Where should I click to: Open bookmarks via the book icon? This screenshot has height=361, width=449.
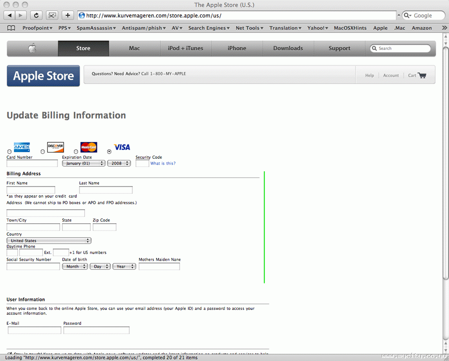(x=11, y=28)
